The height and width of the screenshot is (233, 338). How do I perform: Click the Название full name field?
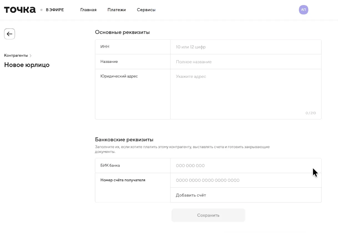[246, 62]
